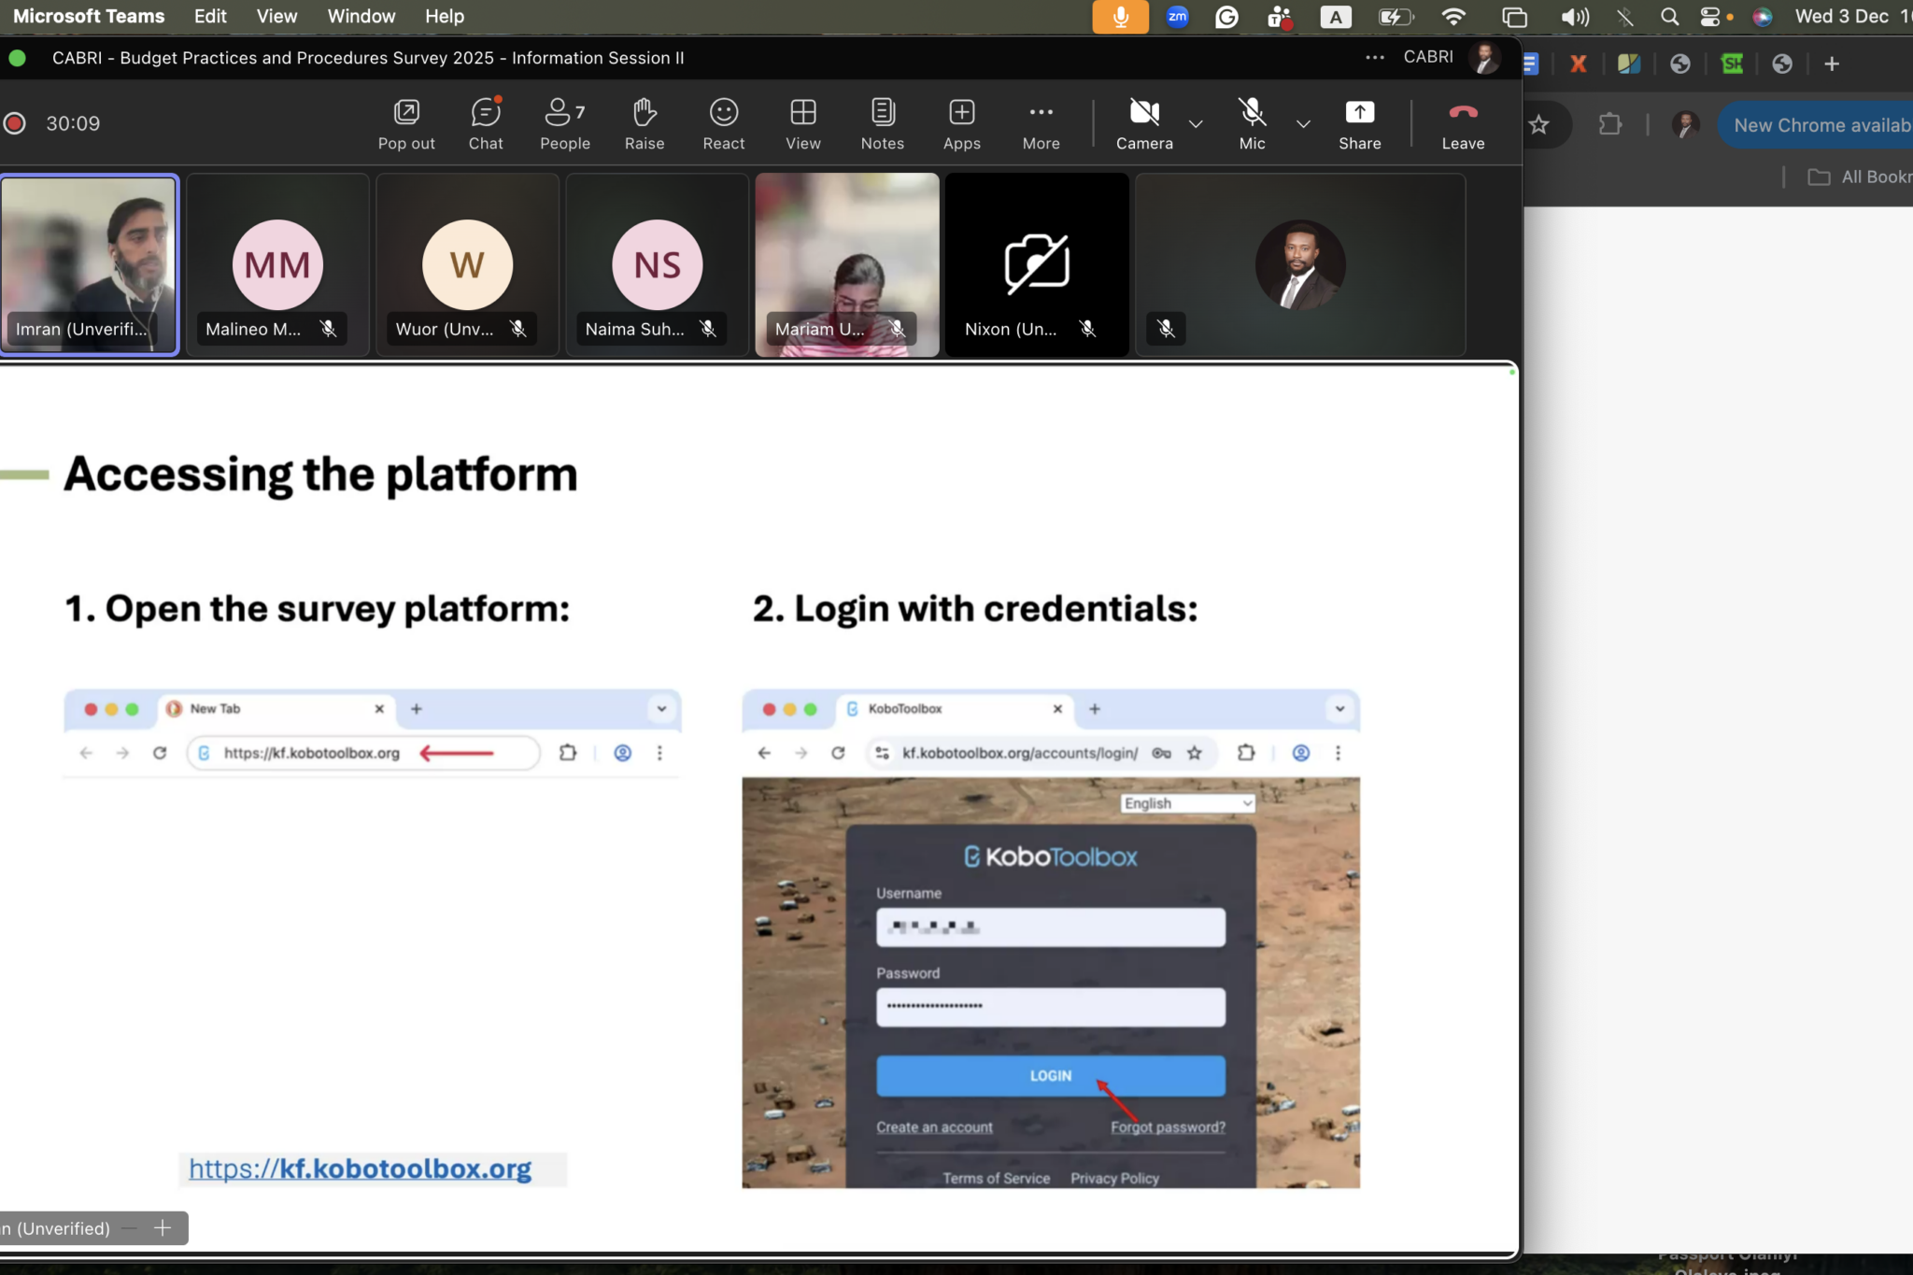The height and width of the screenshot is (1275, 1913).
Task: Click the meeting timer 30:09
Action: (x=73, y=123)
